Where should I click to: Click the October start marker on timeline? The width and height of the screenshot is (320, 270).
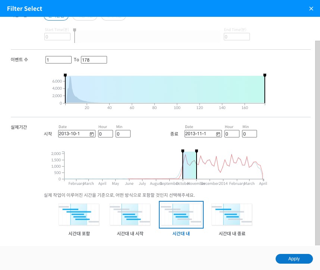coord(183,151)
